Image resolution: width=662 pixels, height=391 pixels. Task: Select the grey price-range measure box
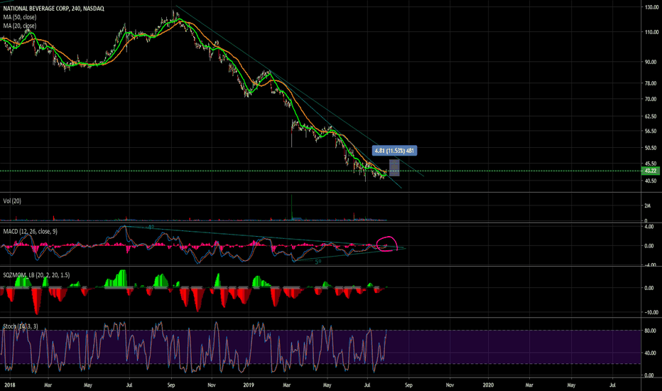pos(394,168)
